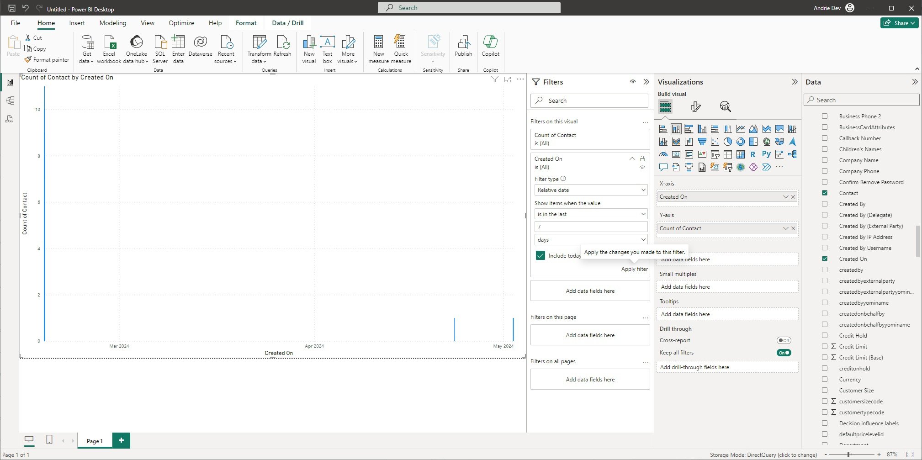Viewport: 922px width, 460px height.
Task: Check the Credit Limit field
Action: point(825,346)
